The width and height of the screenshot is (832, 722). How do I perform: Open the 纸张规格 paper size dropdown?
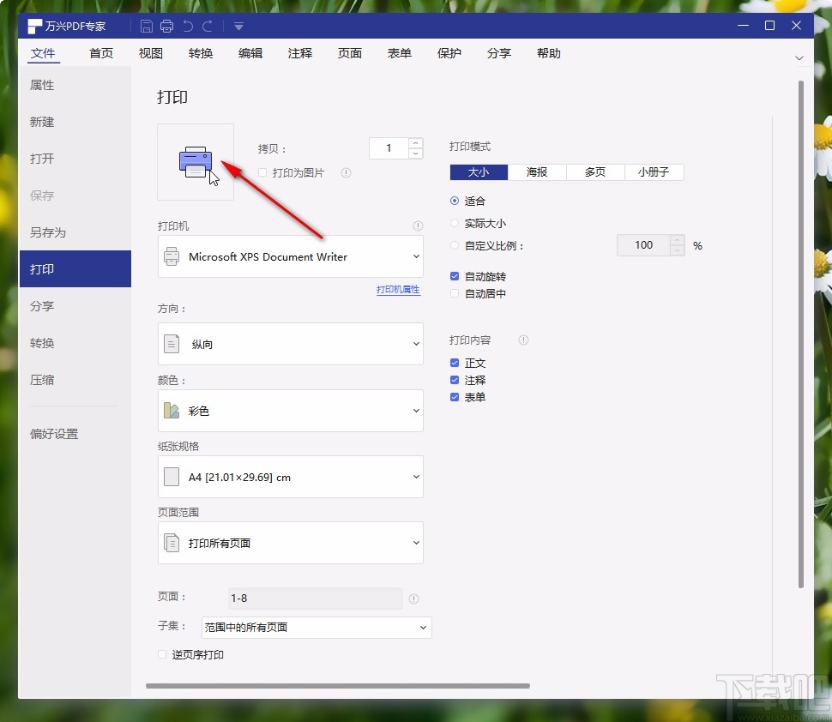point(290,477)
